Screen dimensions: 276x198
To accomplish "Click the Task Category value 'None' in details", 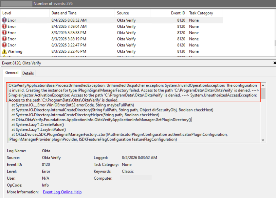I will (x=127, y=165).
